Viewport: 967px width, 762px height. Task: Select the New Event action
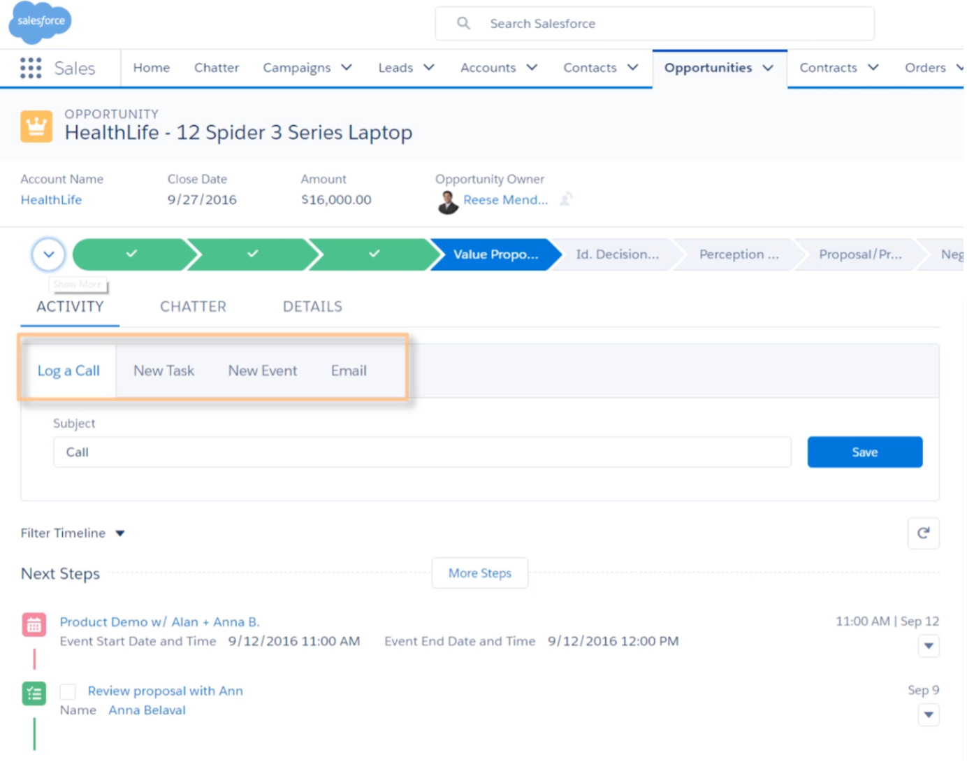pos(262,371)
